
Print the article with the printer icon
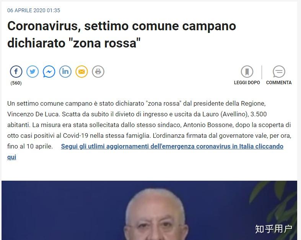click(x=98, y=72)
